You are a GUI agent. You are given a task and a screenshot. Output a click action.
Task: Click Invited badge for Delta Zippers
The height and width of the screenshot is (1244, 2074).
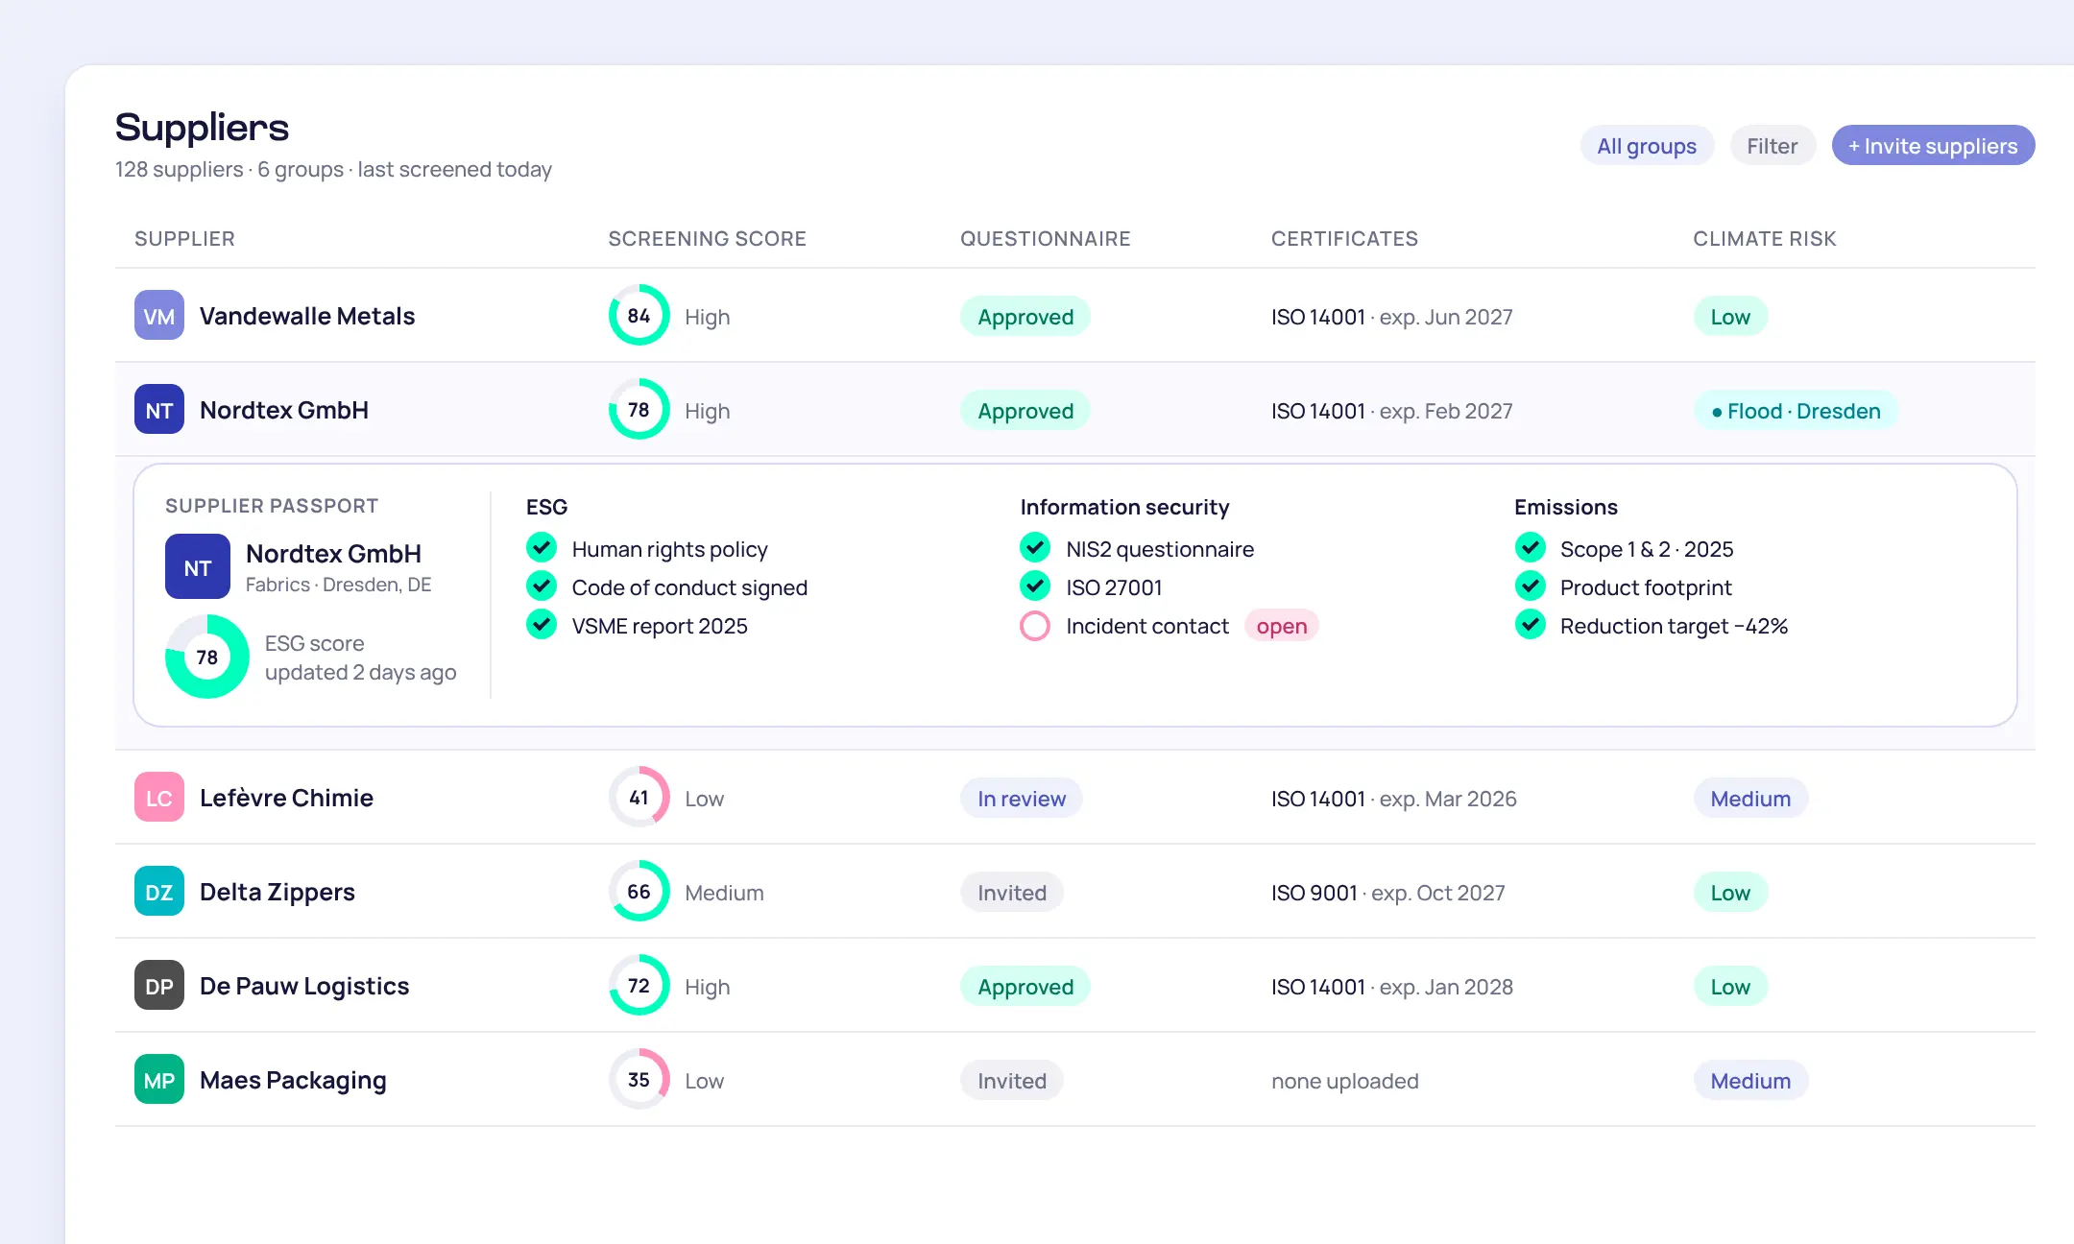tap(1012, 893)
